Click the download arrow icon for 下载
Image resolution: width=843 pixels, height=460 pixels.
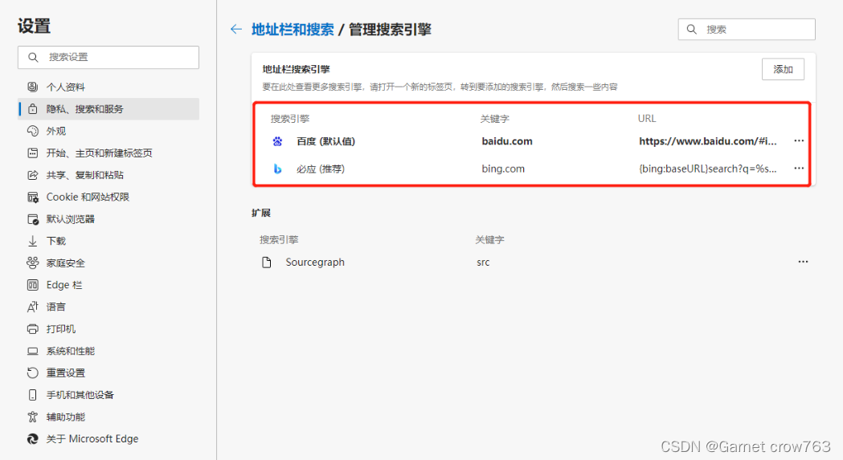point(33,242)
